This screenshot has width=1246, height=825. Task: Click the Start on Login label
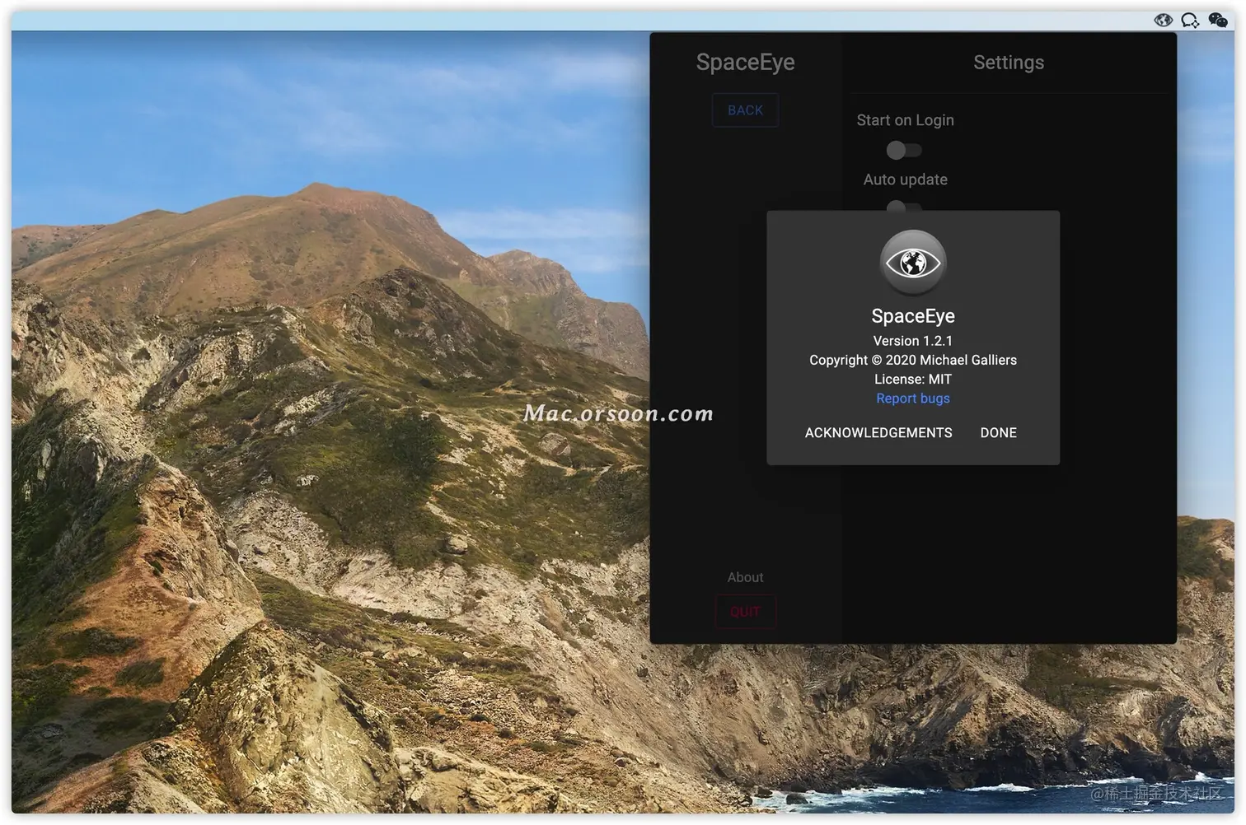point(905,120)
